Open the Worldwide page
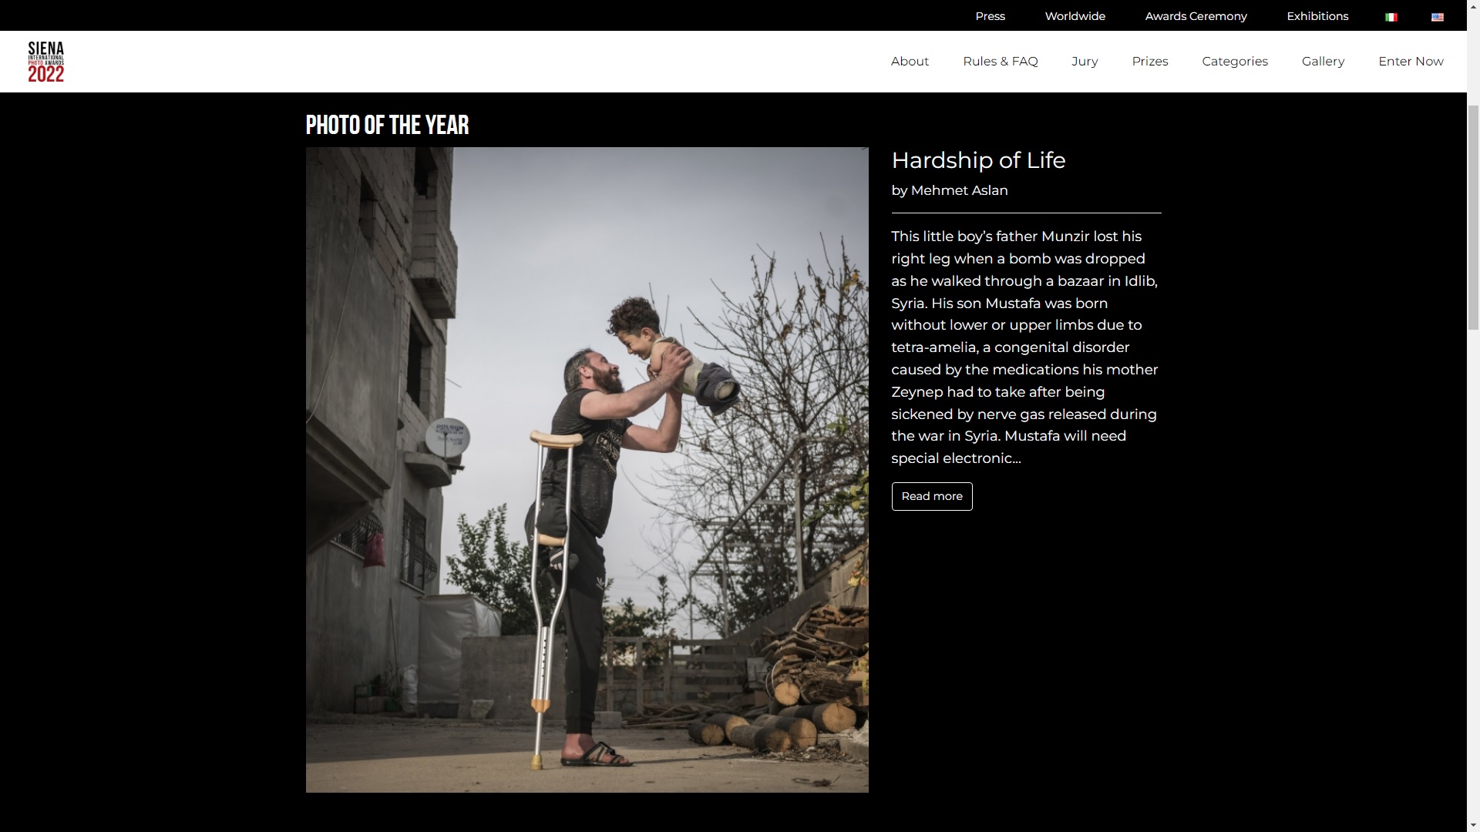Screen dimensions: 1480x832 (x=1075, y=16)
